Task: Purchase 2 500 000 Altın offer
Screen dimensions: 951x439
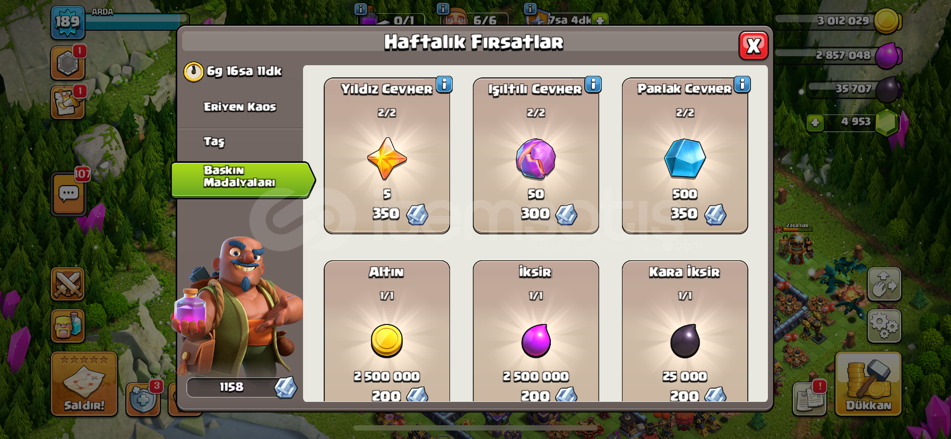Action: [387, 331]
